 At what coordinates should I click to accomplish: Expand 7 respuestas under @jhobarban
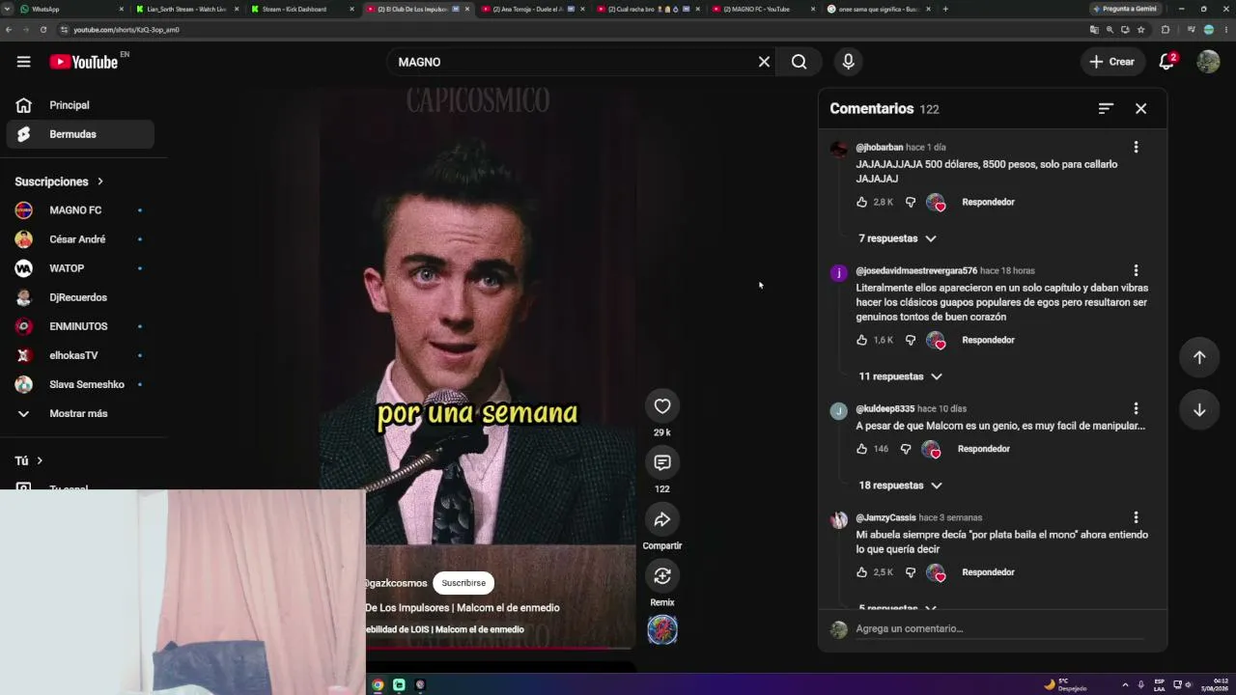pos(897,238)
